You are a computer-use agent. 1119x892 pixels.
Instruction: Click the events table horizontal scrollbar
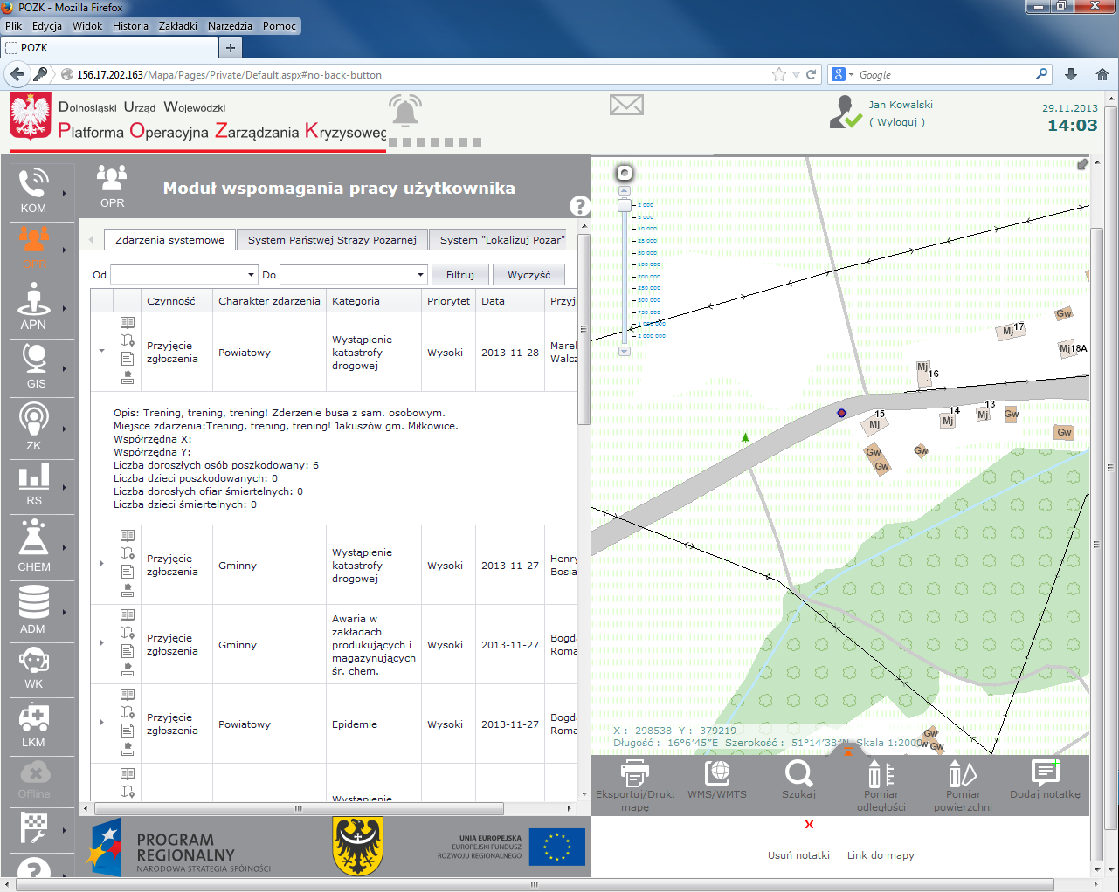(x=298, y=808)
